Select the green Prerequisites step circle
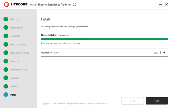171x108 pixels. click(x=6, y=27)
